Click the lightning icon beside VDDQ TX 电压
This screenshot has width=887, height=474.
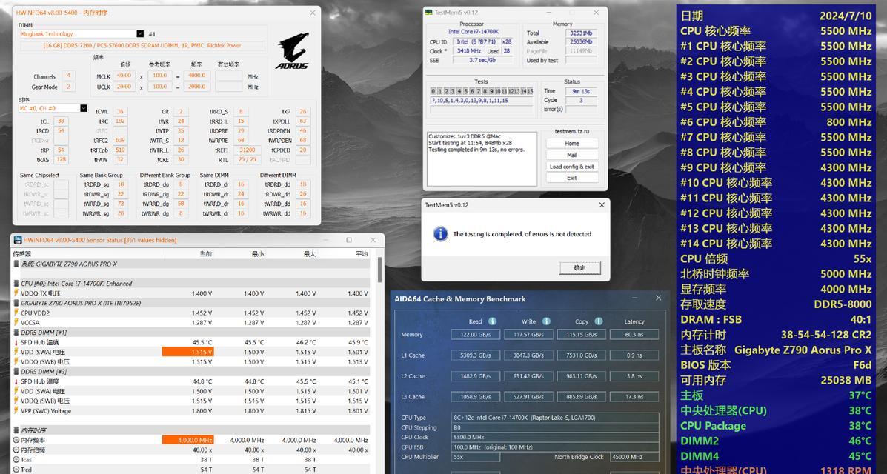tap(16, 293)
